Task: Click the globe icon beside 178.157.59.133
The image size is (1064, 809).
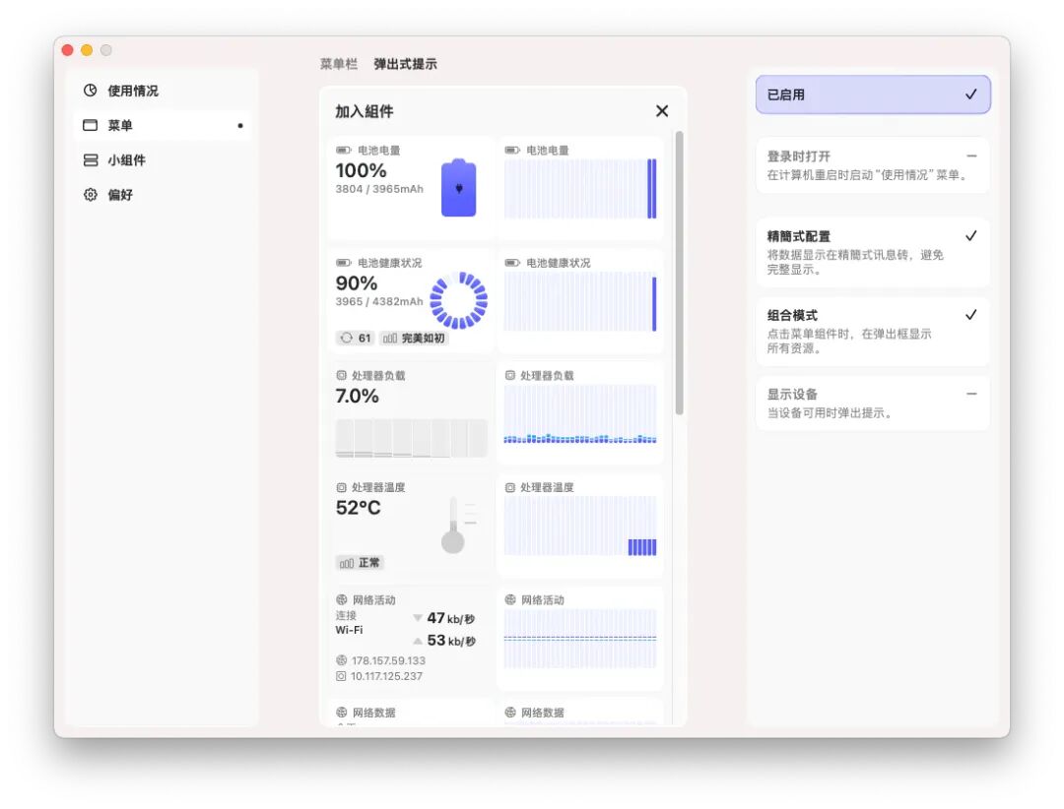Action: click(341, 660)
